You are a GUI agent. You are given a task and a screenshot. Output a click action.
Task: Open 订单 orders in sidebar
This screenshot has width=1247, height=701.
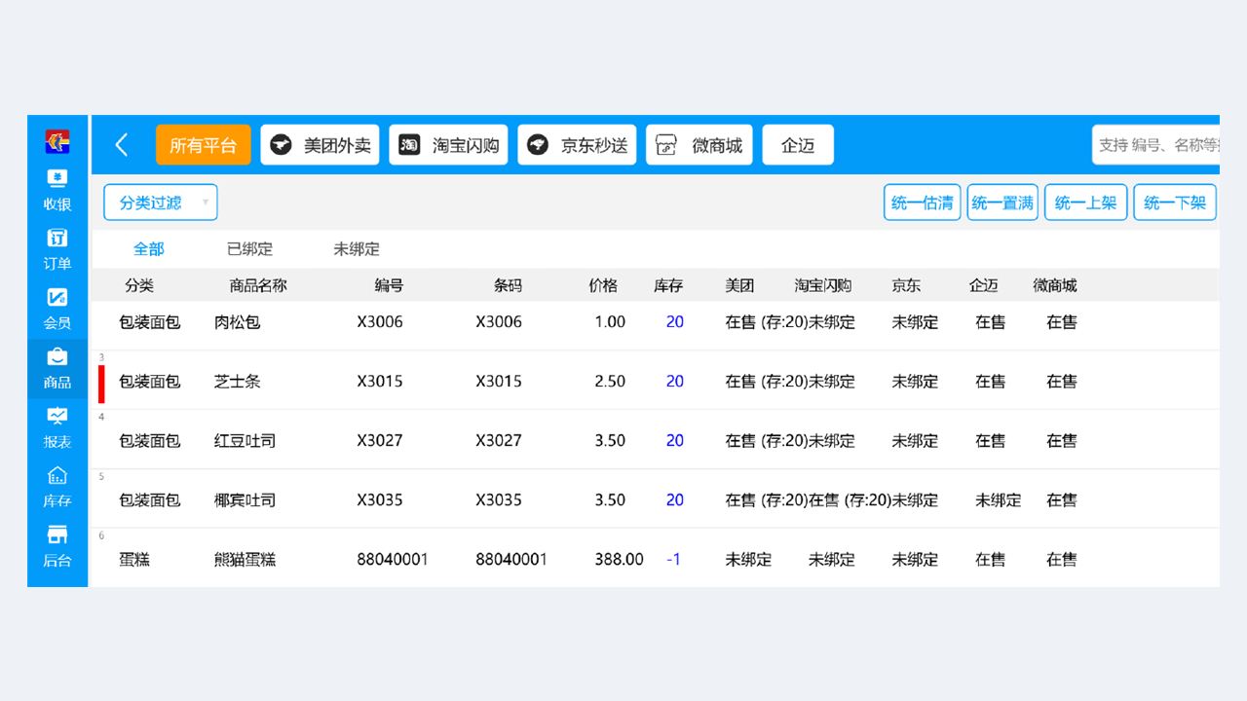[x=57, y=250]
